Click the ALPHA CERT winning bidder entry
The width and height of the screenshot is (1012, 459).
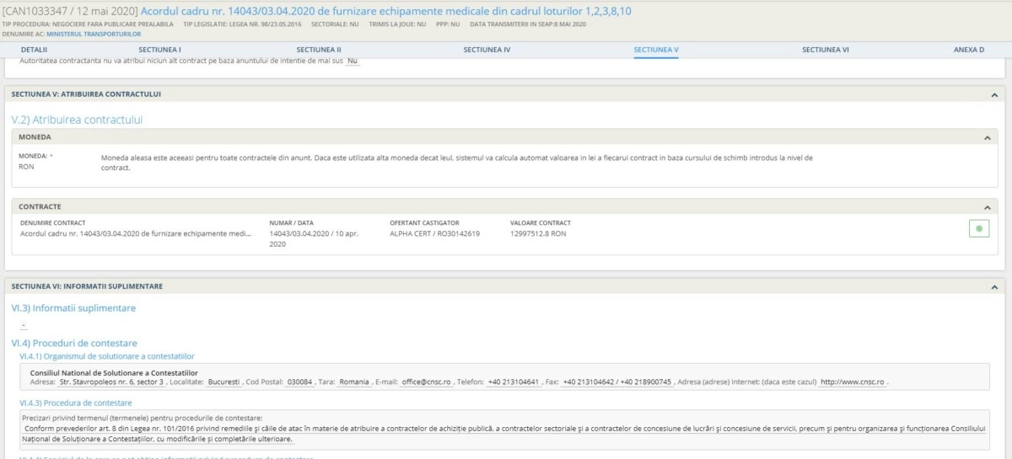[x=434, y=233]
